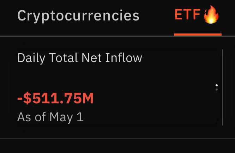The width and height of the screenshot is (235, 153).
Task: Tap the letters 'ETF' in orange
Action: [x=187, y=14]
